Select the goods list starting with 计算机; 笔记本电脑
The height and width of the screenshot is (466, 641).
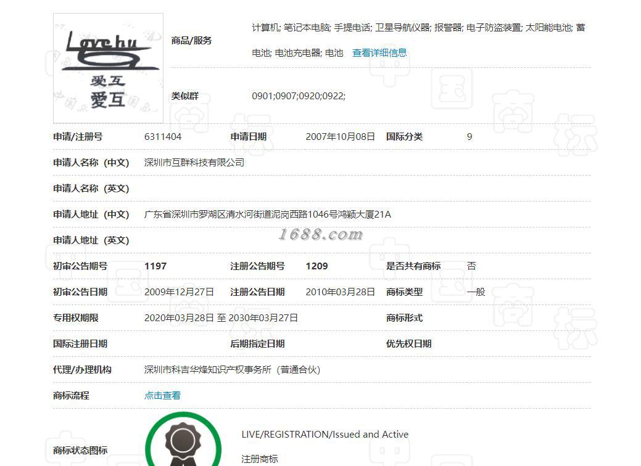[419, 40]
